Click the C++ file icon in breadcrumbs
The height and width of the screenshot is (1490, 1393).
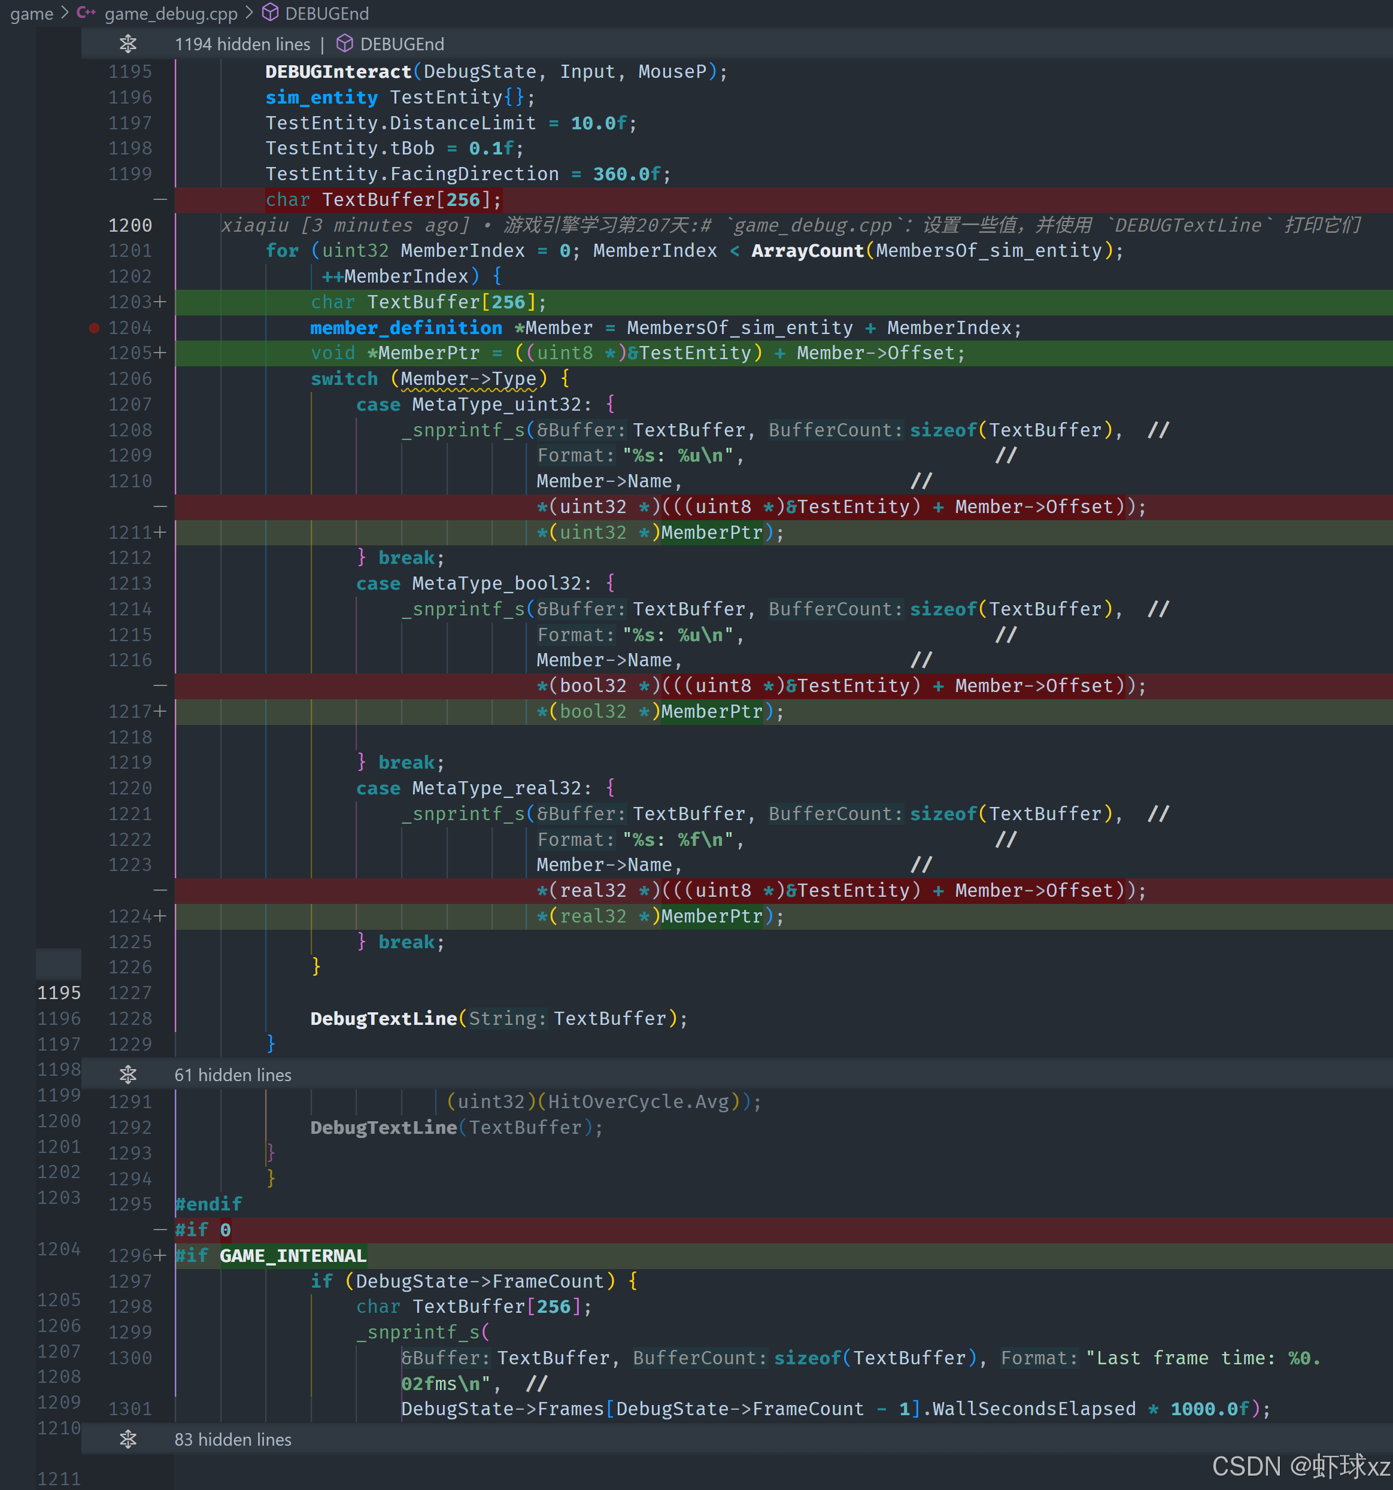pos(86,13)
